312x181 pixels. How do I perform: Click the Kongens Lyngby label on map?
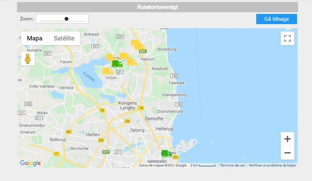pos(128,105)
